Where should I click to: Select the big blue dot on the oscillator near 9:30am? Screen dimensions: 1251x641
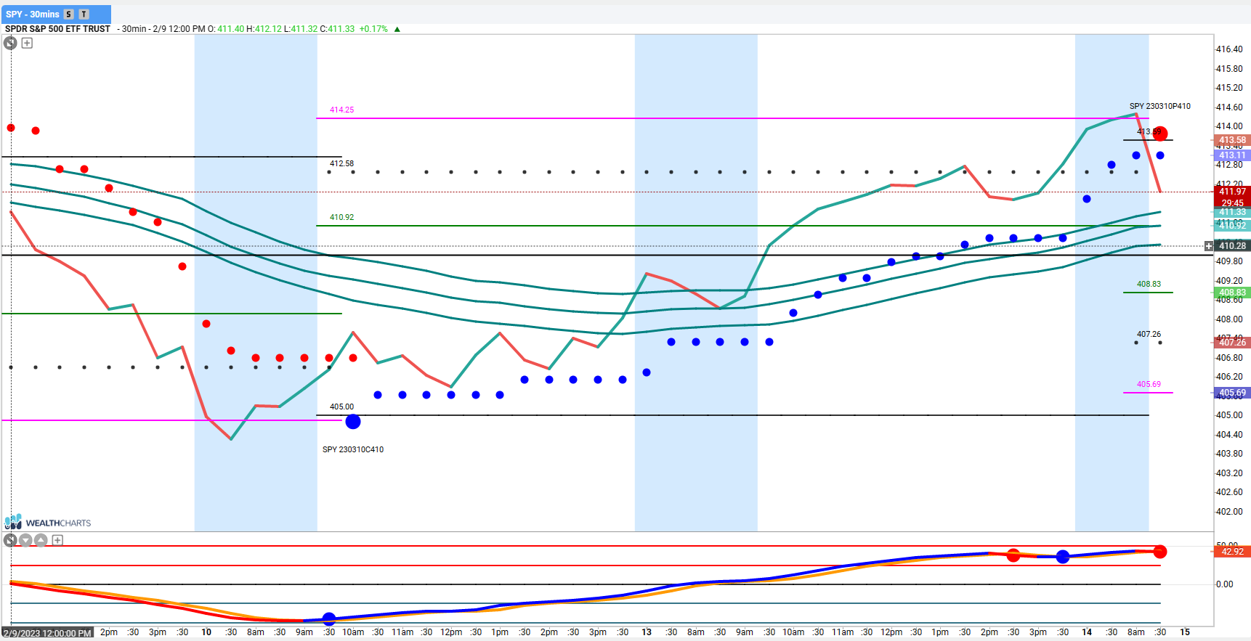pyautogui.click(x=329, y=619)
